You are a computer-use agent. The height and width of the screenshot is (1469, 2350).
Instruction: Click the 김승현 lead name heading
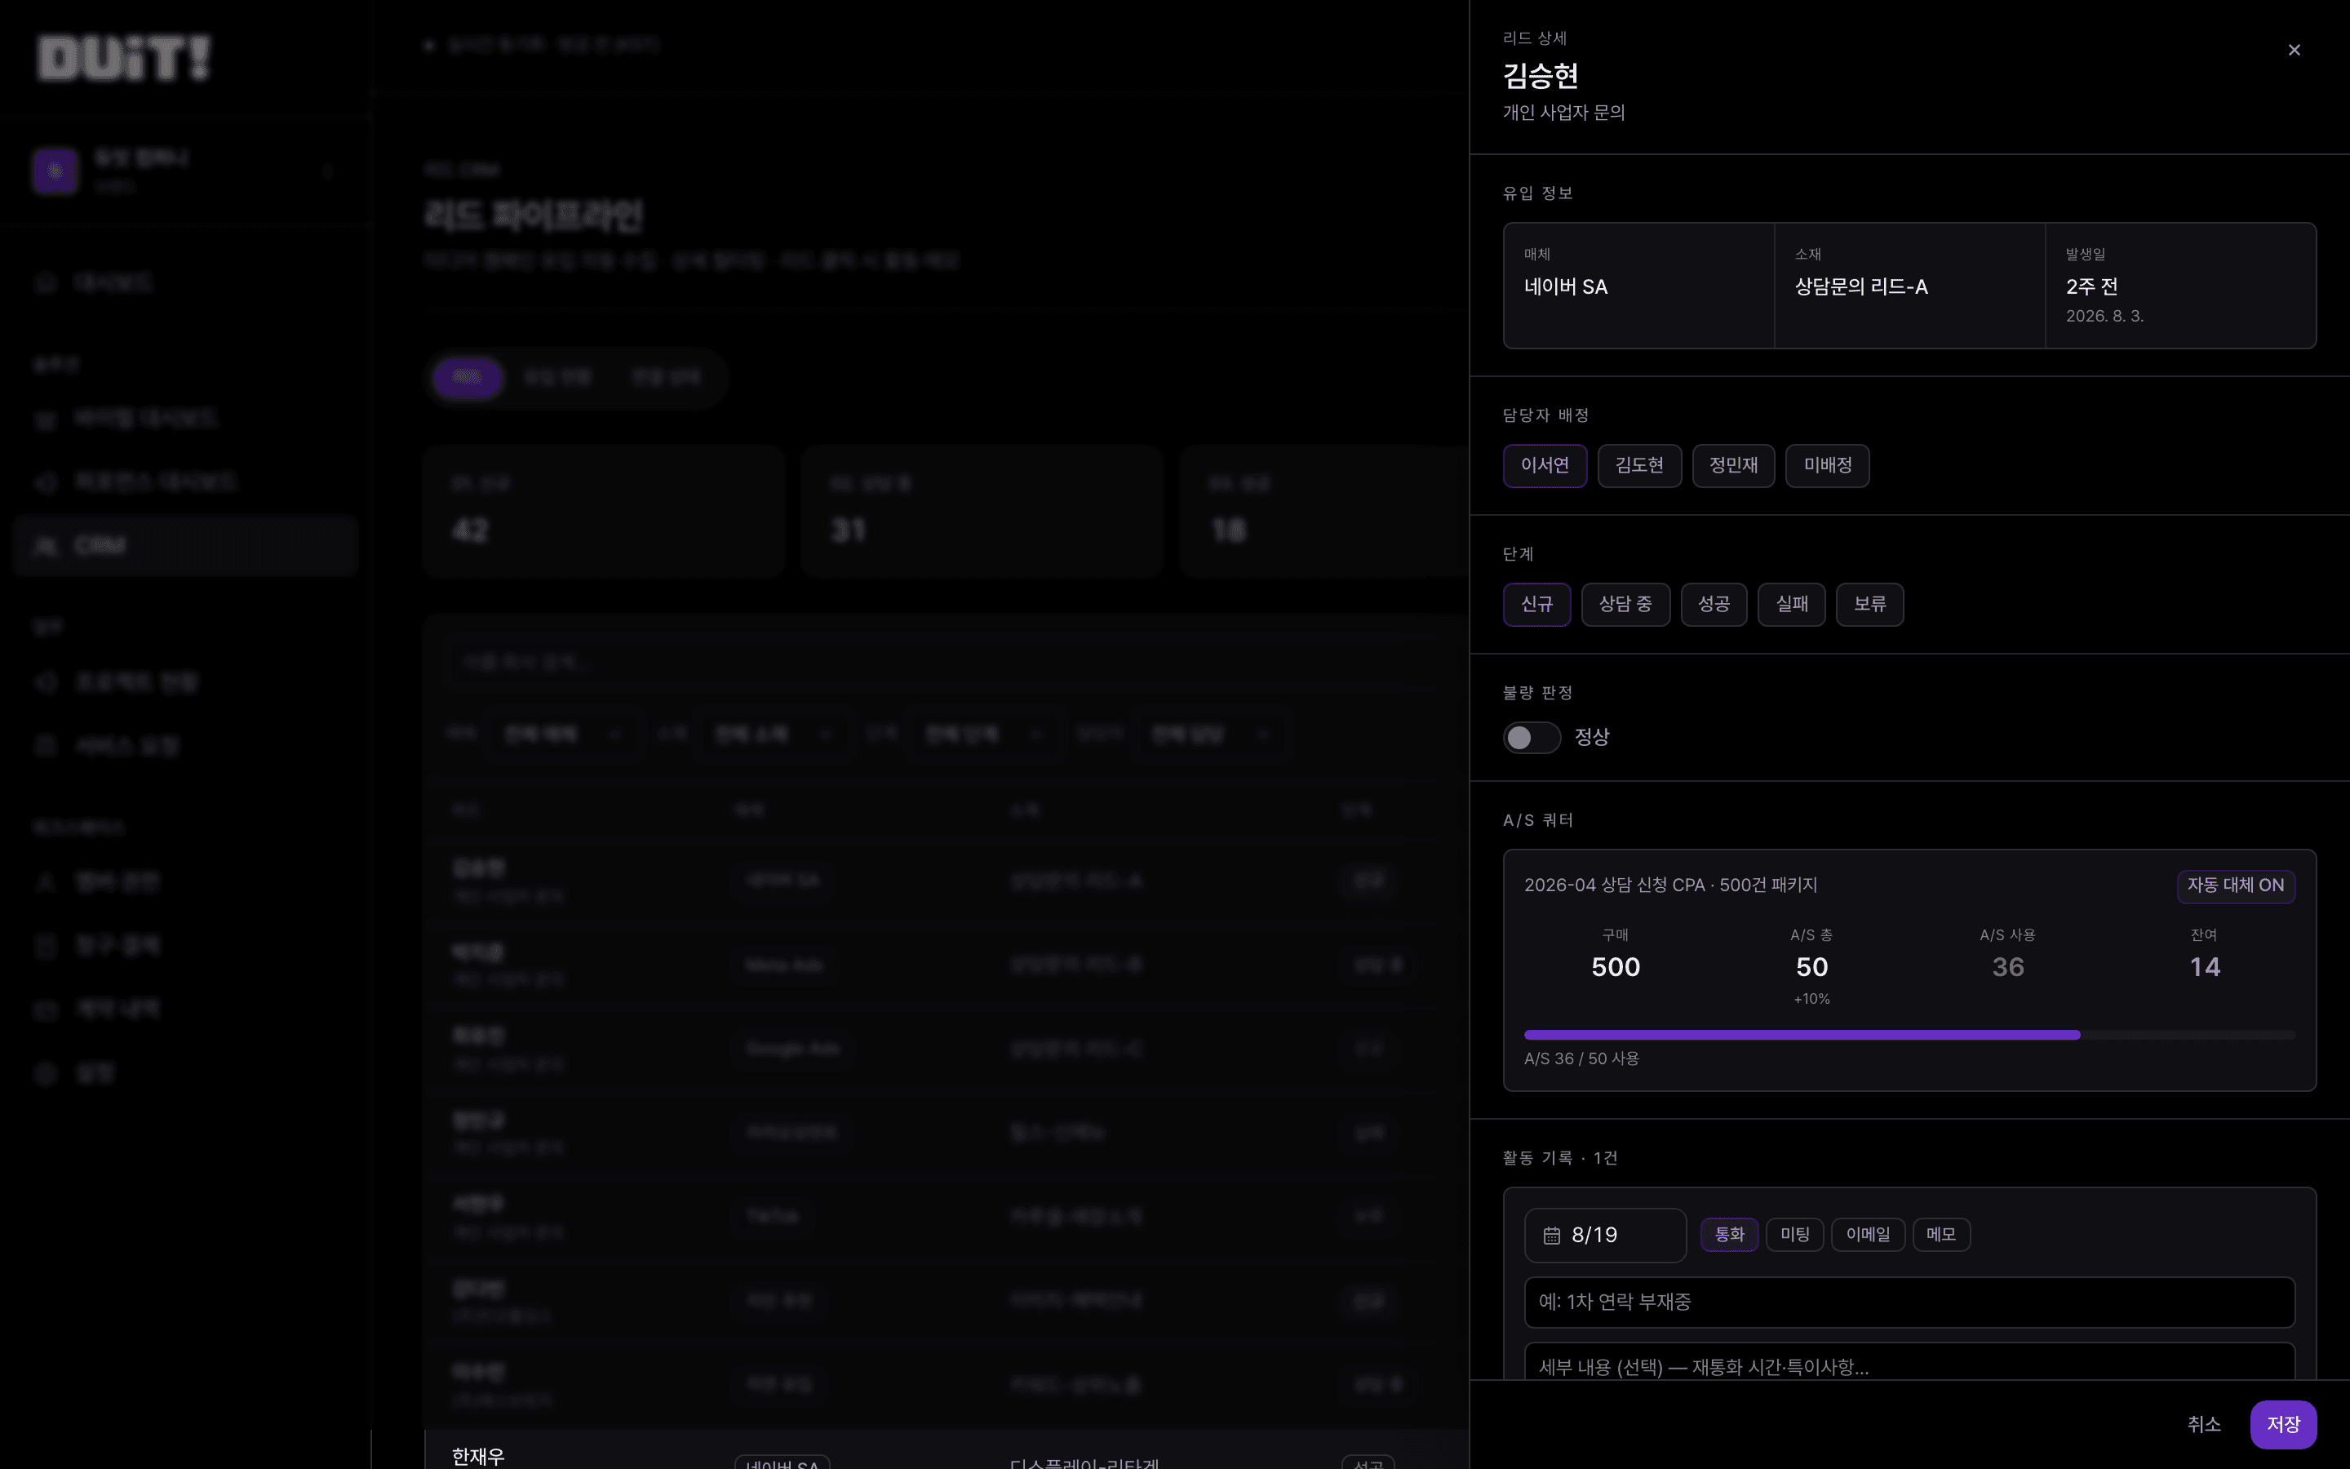coord(1541,75)
